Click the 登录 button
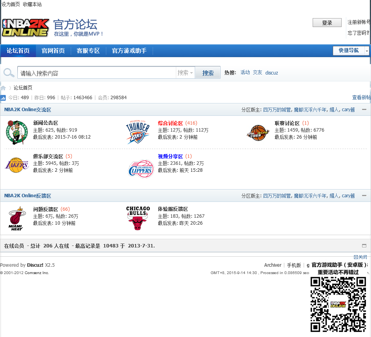This screenshot has width=371, height=337. [x=327, y=23]
